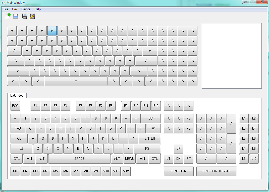
Task: Choose the Z key button
Action: tap(38, 149)
